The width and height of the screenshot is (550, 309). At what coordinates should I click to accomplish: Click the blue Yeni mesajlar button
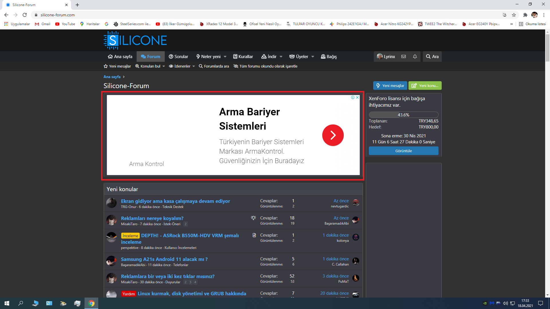[390, 86]
